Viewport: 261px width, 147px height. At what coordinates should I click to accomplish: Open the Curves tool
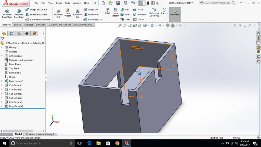[164, 11]
